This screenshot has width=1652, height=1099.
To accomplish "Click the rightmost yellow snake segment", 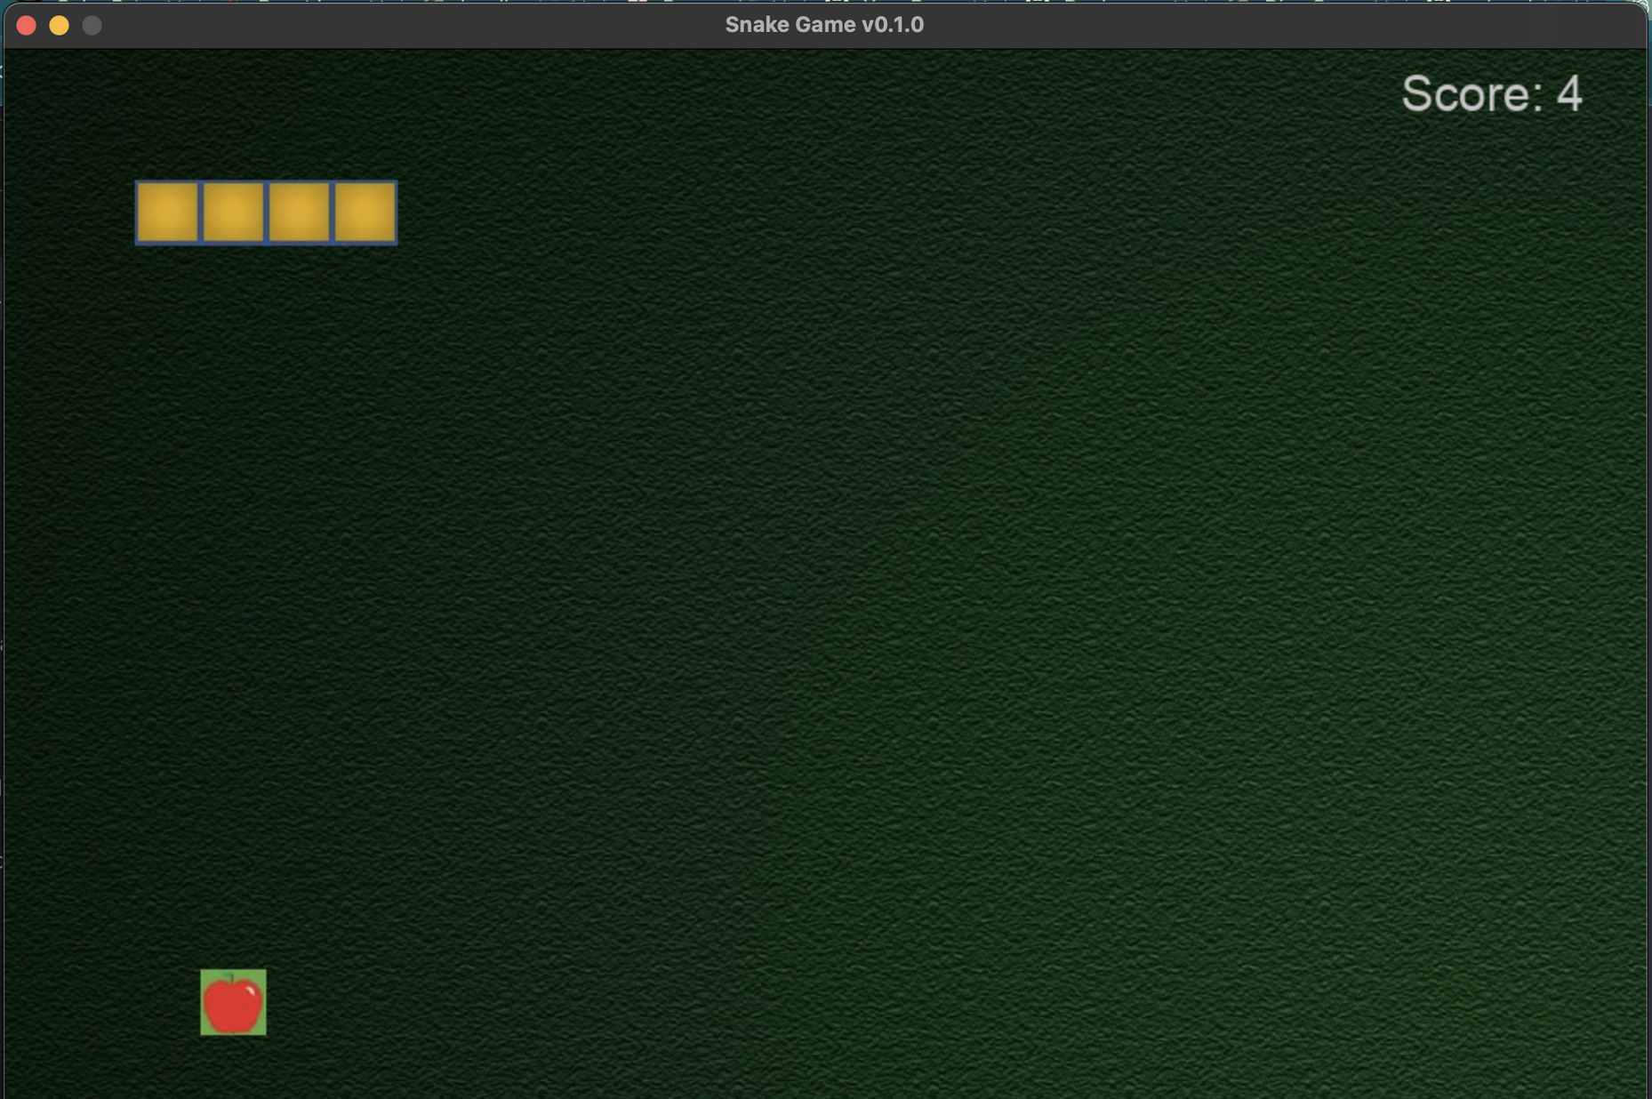I will [x=365, y=213].
